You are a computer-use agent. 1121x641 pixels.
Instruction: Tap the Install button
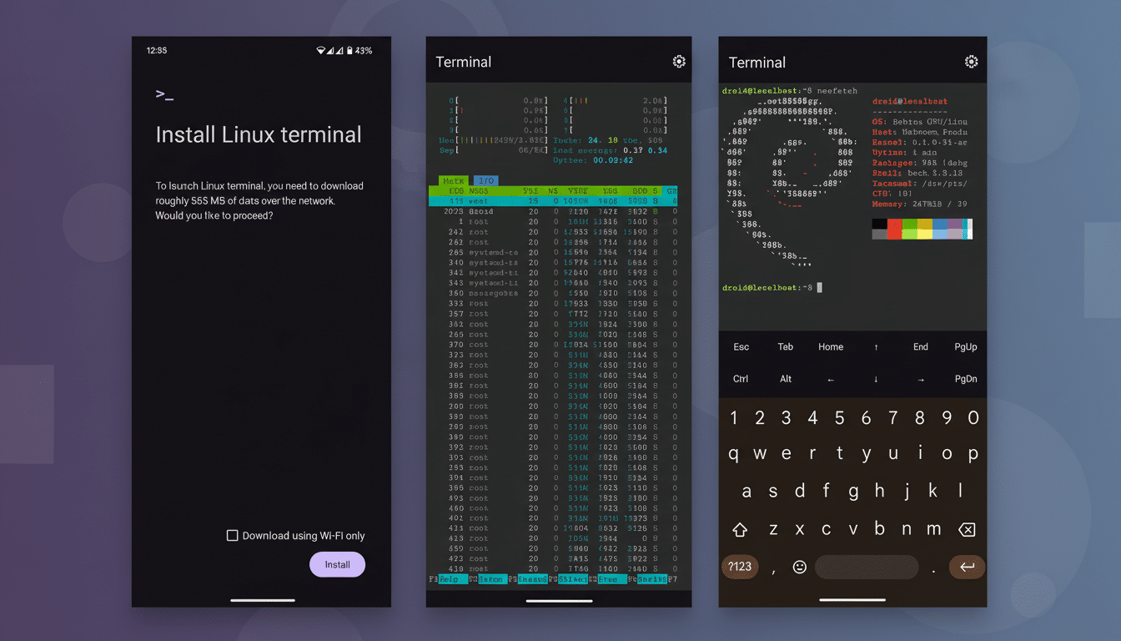click(x=337, y=564)
